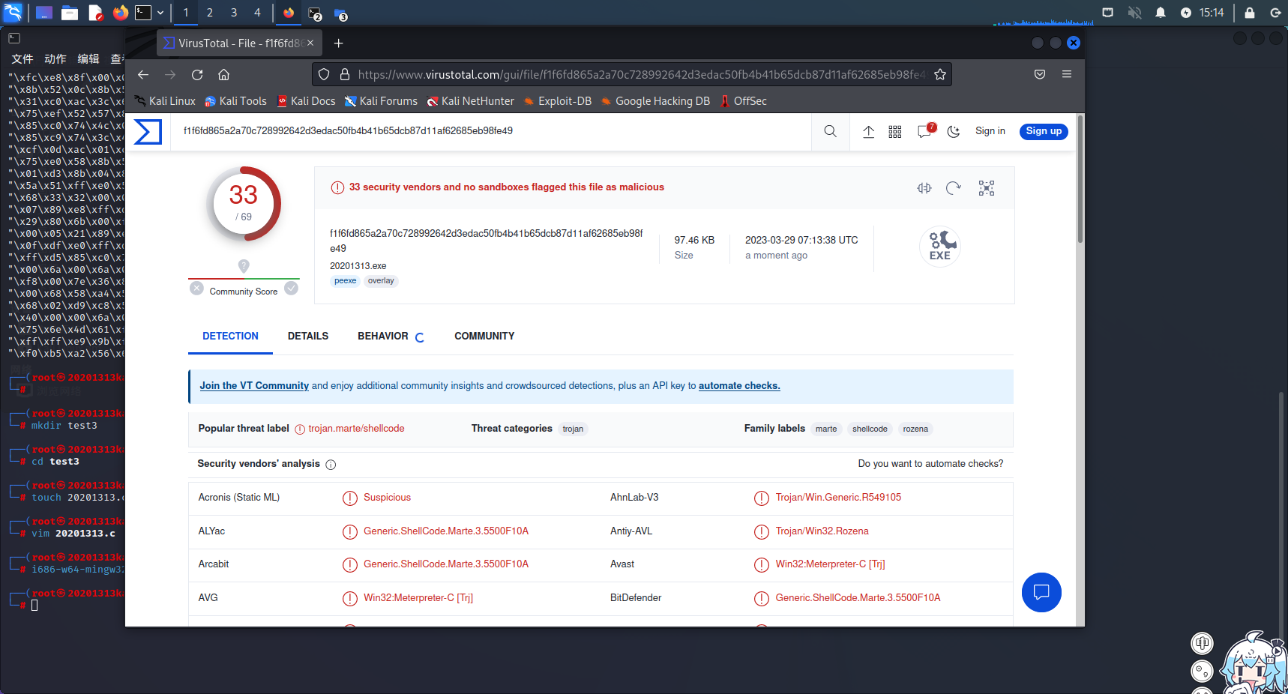
Task: Lock the screen from the panel
Action: 1250,13
